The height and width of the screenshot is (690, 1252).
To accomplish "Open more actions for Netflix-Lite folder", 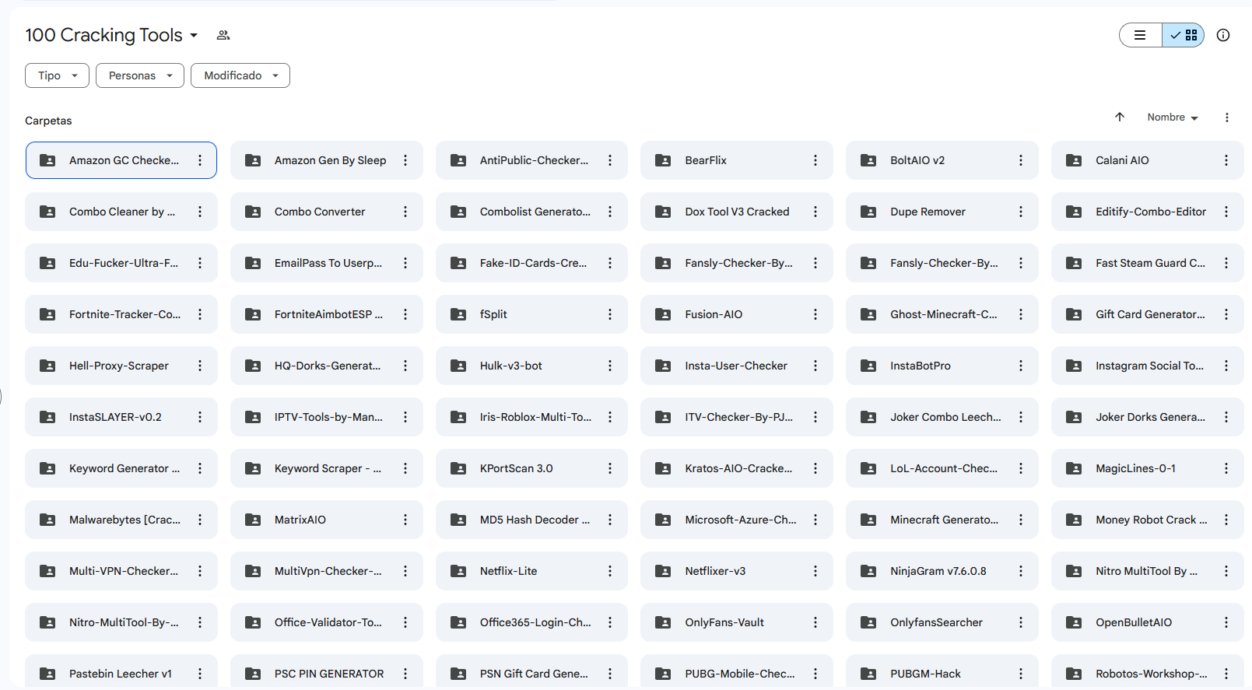I will point(610,571).
